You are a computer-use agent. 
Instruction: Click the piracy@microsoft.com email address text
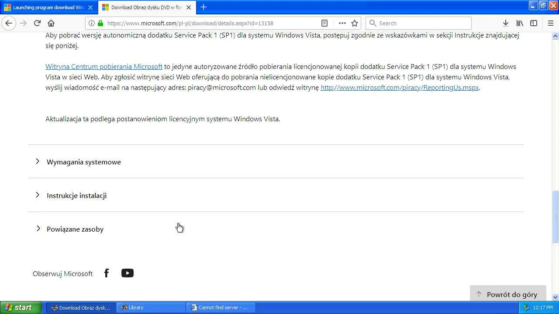pos(222,88)
